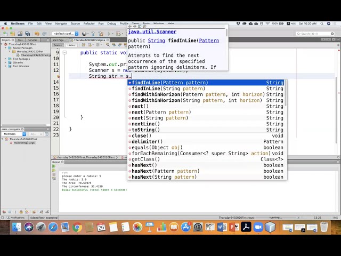Screen dimensions: 341x256
Task: Expand the Test Packages node
Action: click(x=6, y=59)
